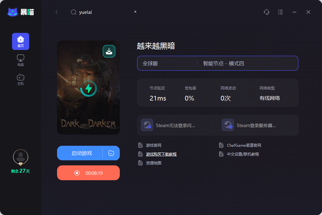The image size is (322, 215).
Task: Focus the search field containing yuelai
Action: pyautogui.click(x=104, y=12)
